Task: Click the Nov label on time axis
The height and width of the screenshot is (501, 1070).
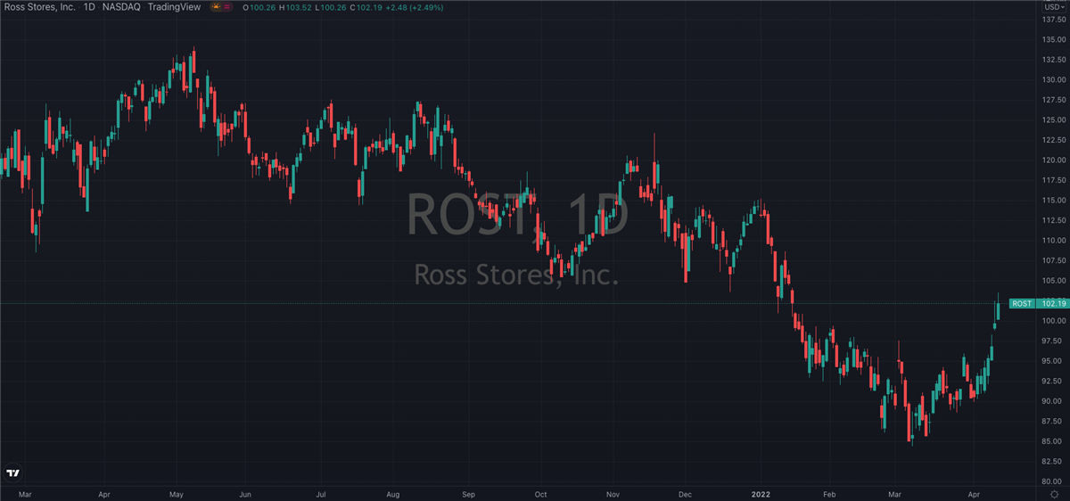Action: [613, 493]
